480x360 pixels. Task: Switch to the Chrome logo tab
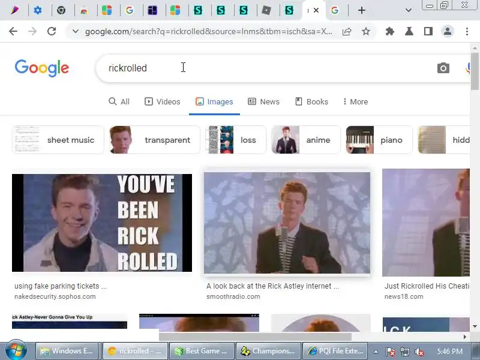(x=61, y=10)
